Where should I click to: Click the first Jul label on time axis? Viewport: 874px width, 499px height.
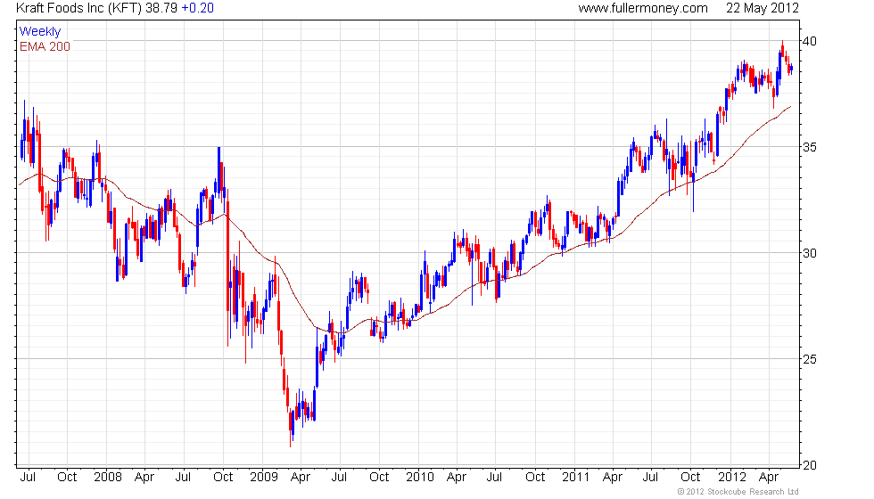(x=28, y=478)
